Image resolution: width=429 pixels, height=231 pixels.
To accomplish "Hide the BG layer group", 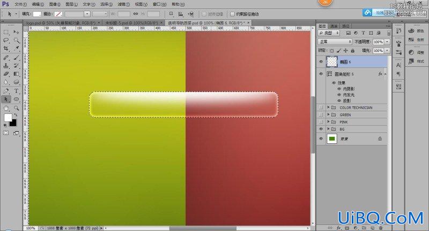I will (x=321, y=129).
